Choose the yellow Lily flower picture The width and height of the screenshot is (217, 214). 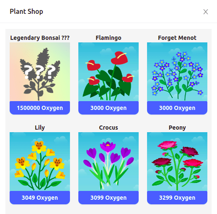pyautogui.click(x=40, y=162)
